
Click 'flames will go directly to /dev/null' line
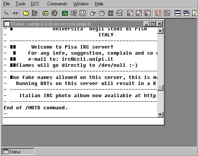[x=77, y=65]
